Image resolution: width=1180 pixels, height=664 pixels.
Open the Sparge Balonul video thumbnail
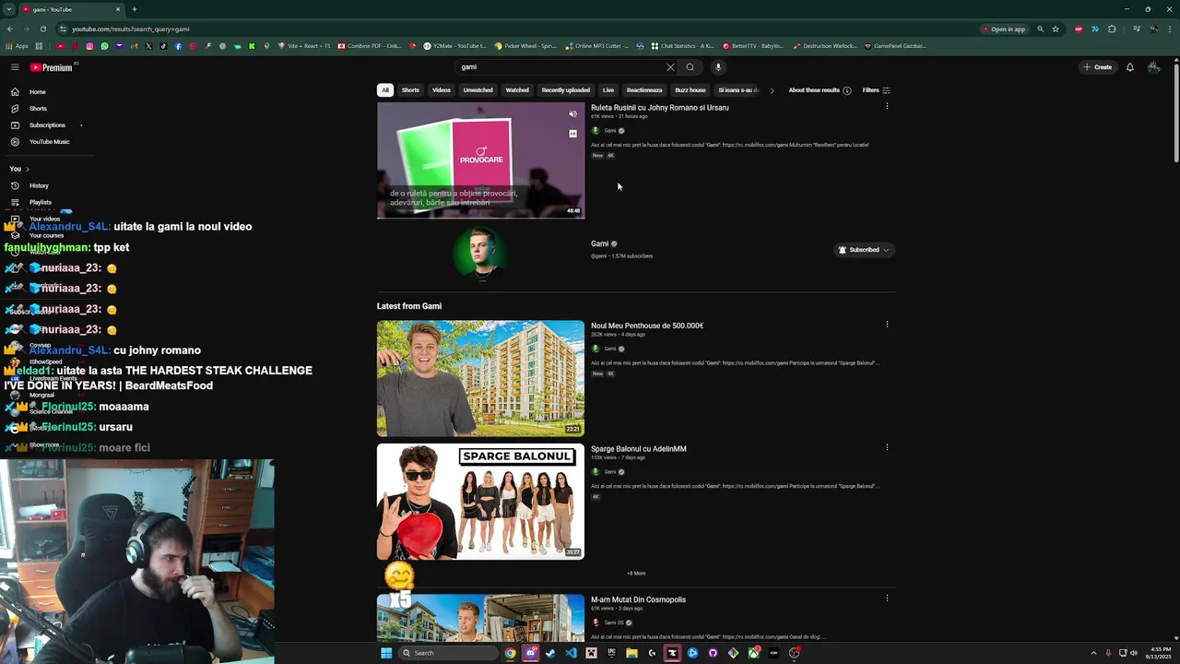(480, 502)
